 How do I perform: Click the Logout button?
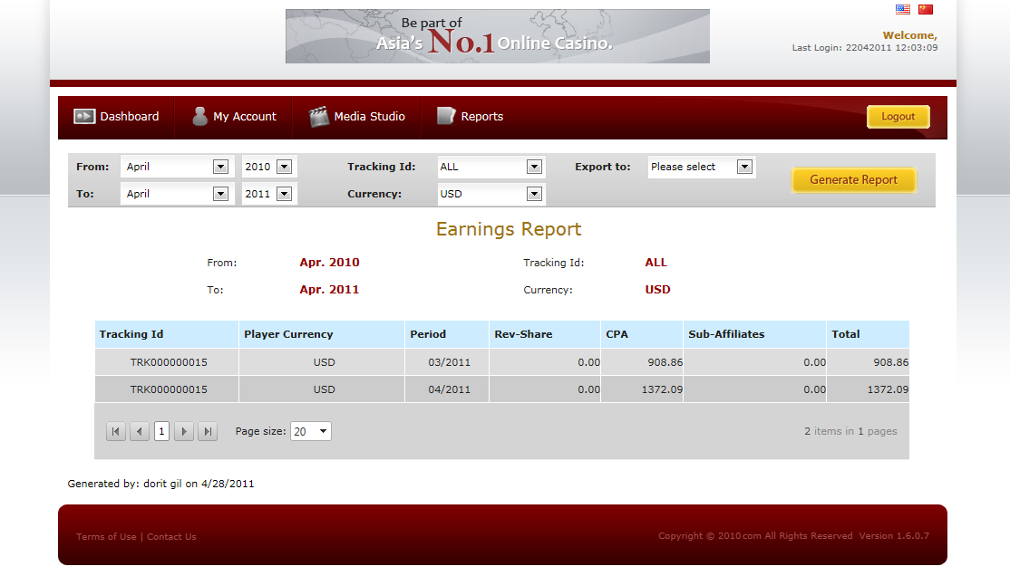point(898,117)
